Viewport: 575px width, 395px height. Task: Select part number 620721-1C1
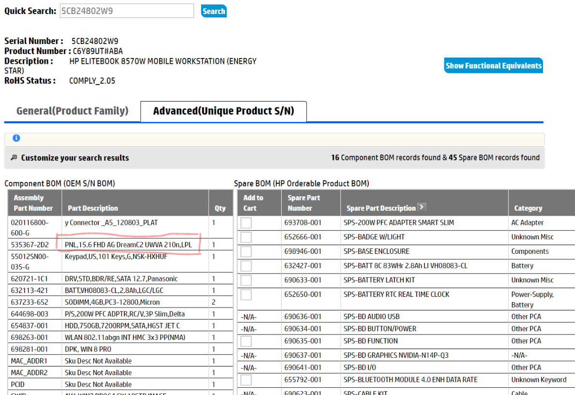29,279
